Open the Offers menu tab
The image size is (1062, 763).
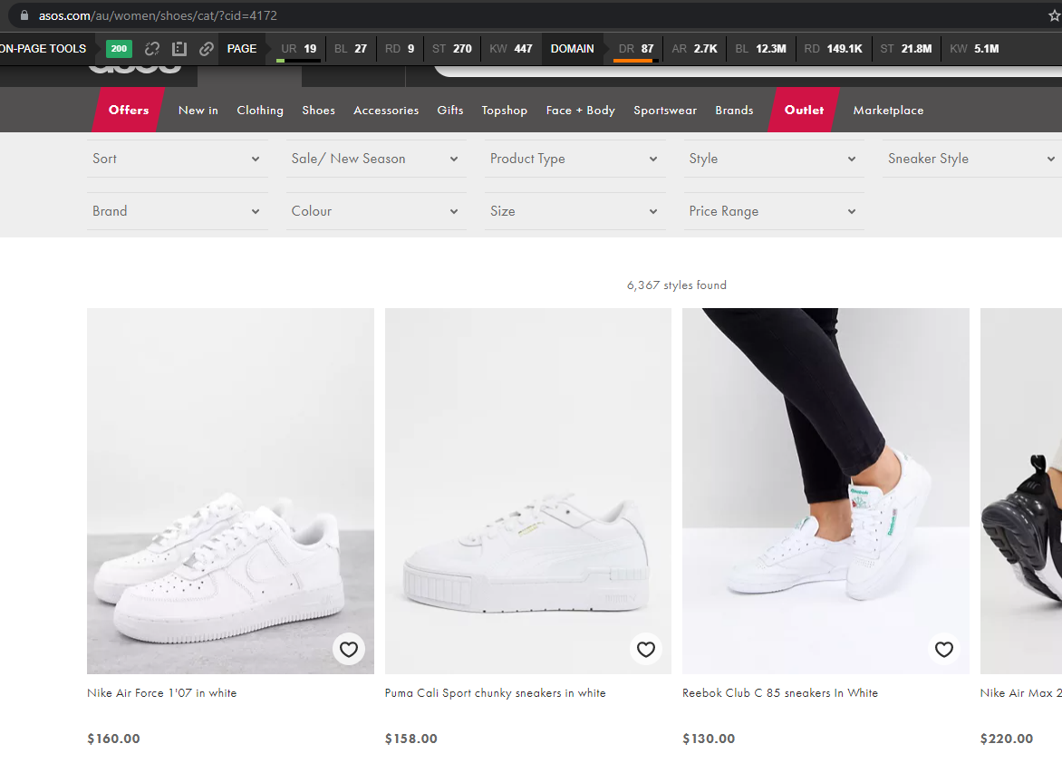pos(129,110)
